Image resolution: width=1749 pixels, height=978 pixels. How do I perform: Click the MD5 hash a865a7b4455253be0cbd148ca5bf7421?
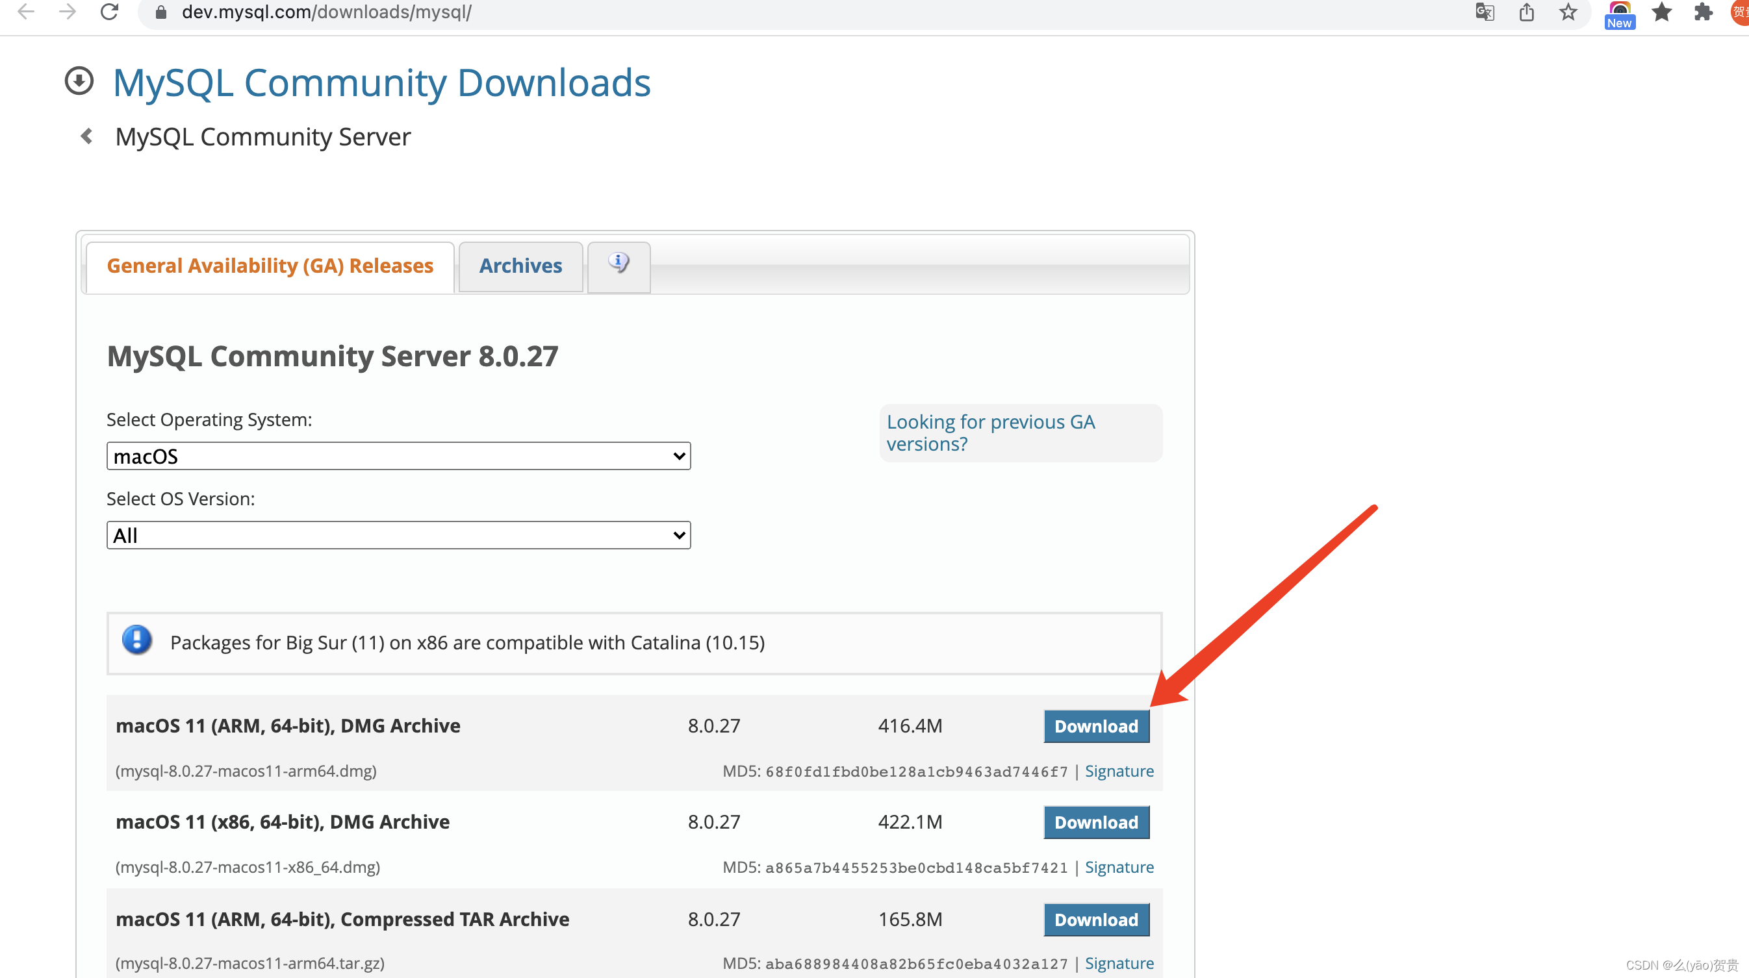click(x=917, y=869)
